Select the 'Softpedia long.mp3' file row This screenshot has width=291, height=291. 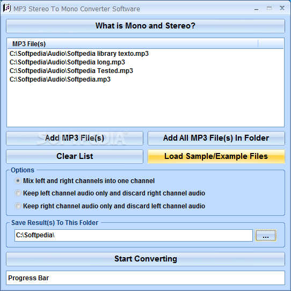click(x=67, y=62)
